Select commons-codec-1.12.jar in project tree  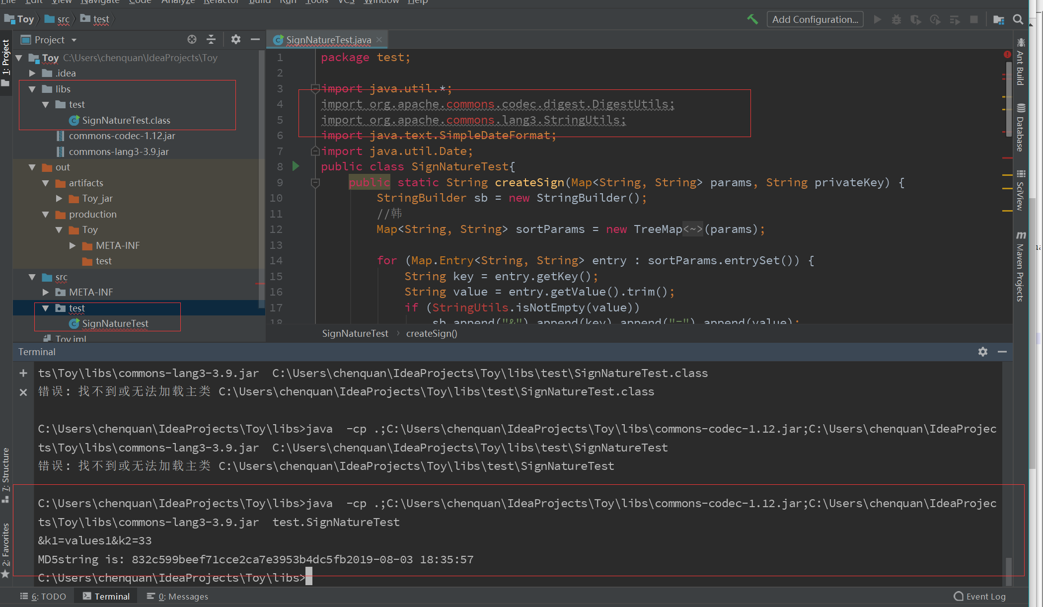point(122,136)
